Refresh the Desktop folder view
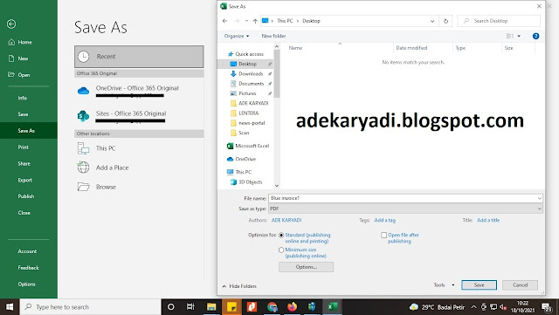 point(445,21)
